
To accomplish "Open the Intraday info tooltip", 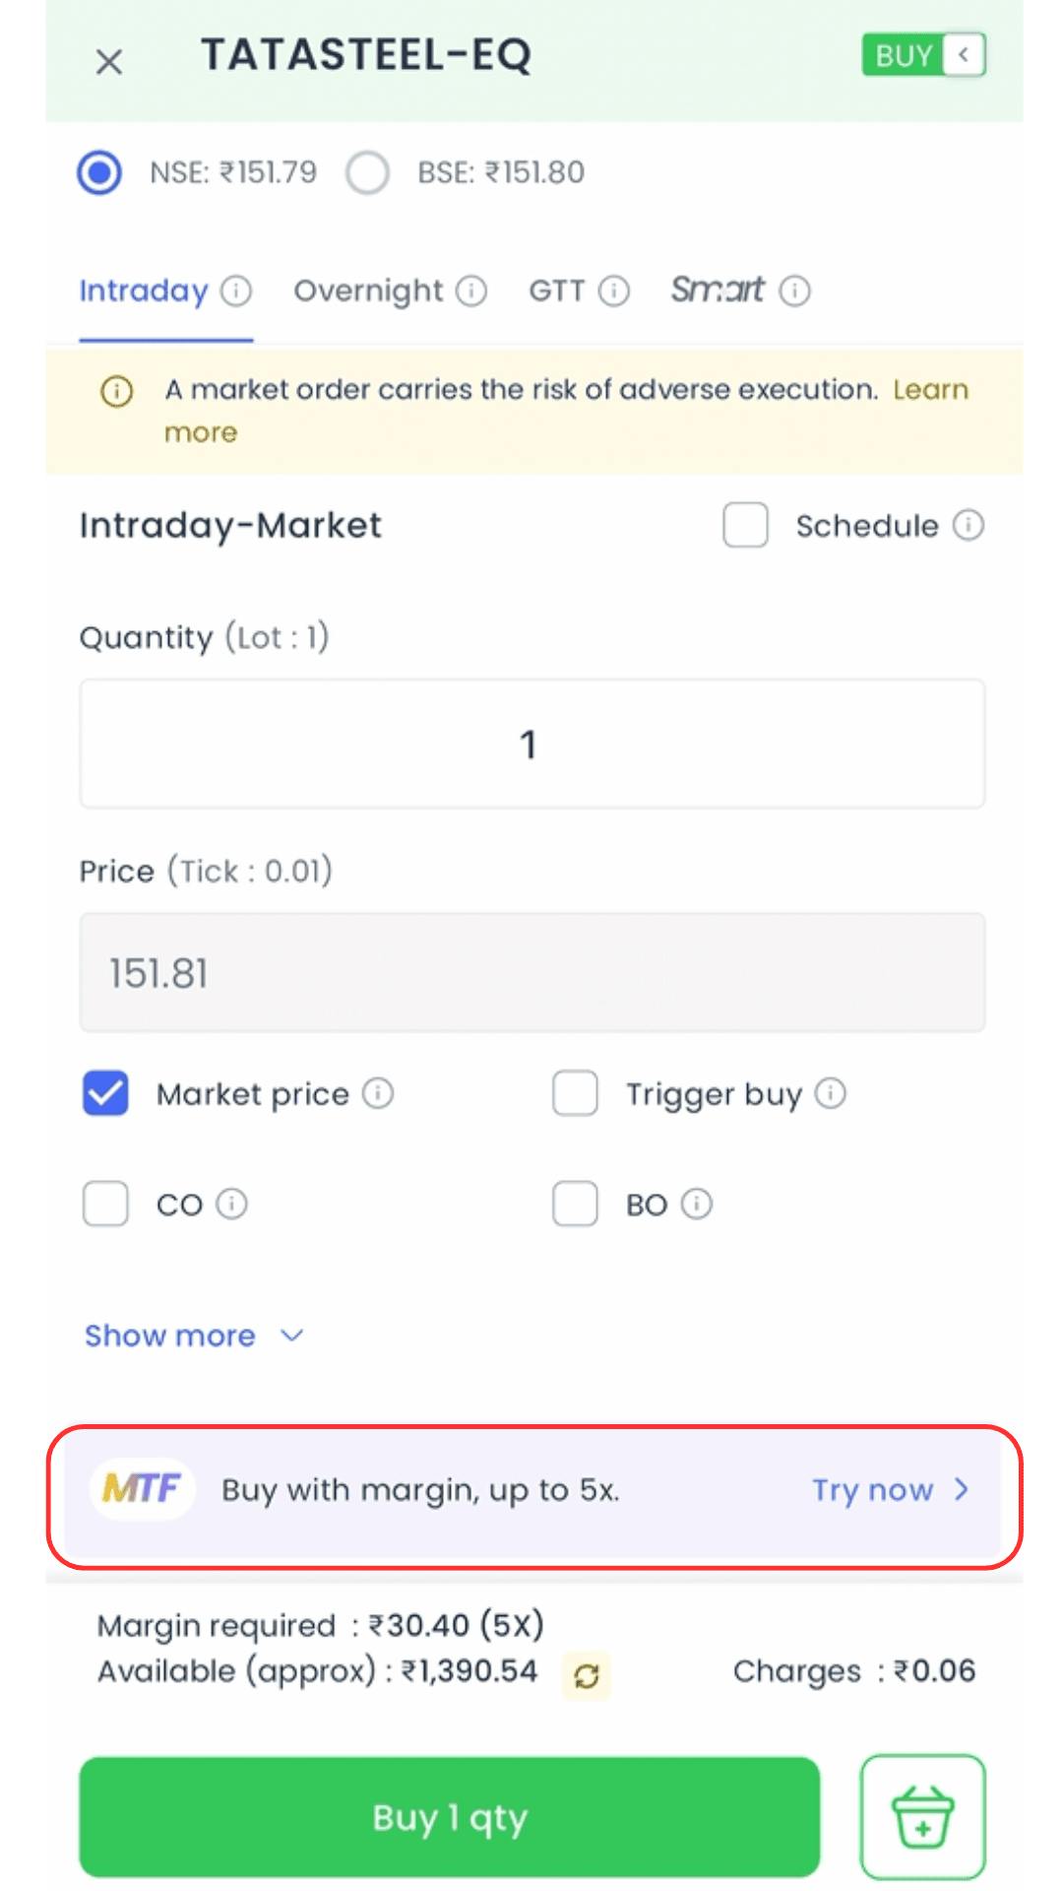I will click(x=235, y=291).
